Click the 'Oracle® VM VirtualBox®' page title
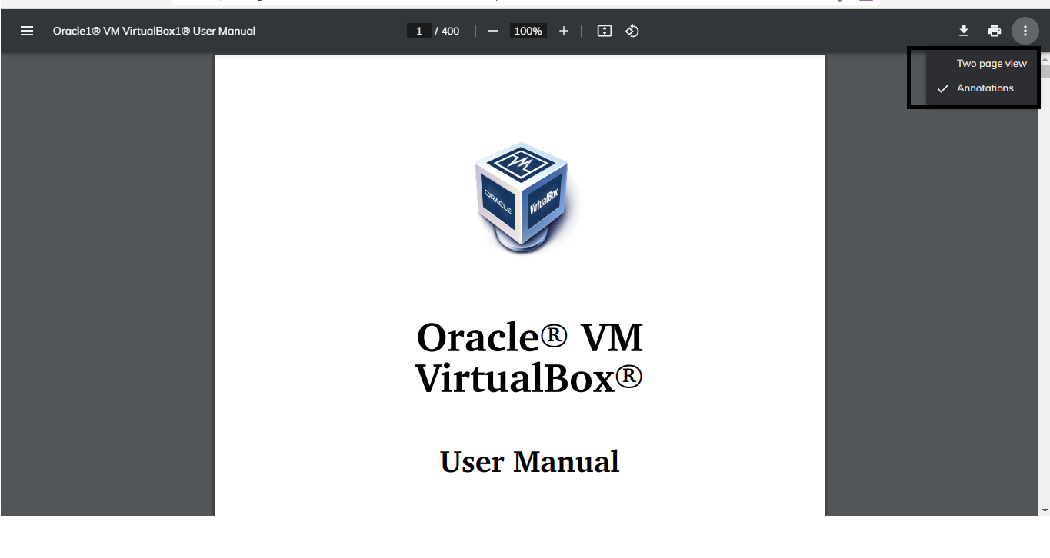 [529, 357]
